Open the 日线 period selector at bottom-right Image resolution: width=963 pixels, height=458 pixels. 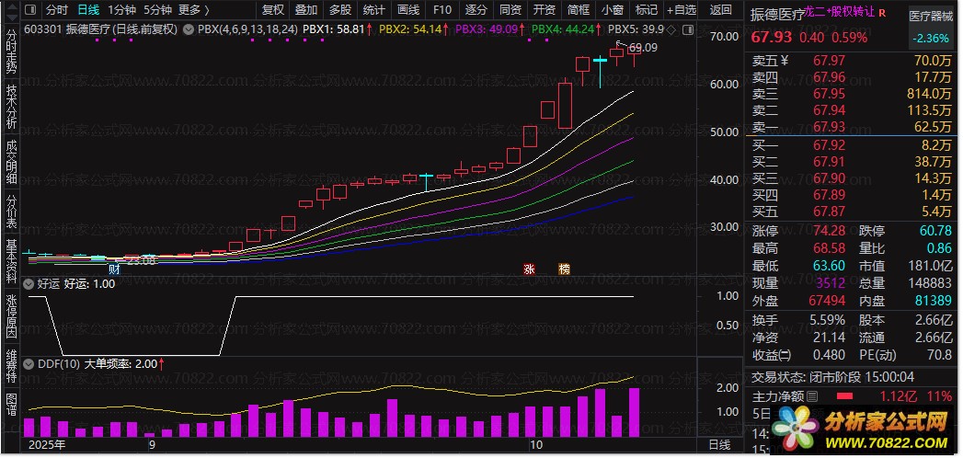pos(720,444)
